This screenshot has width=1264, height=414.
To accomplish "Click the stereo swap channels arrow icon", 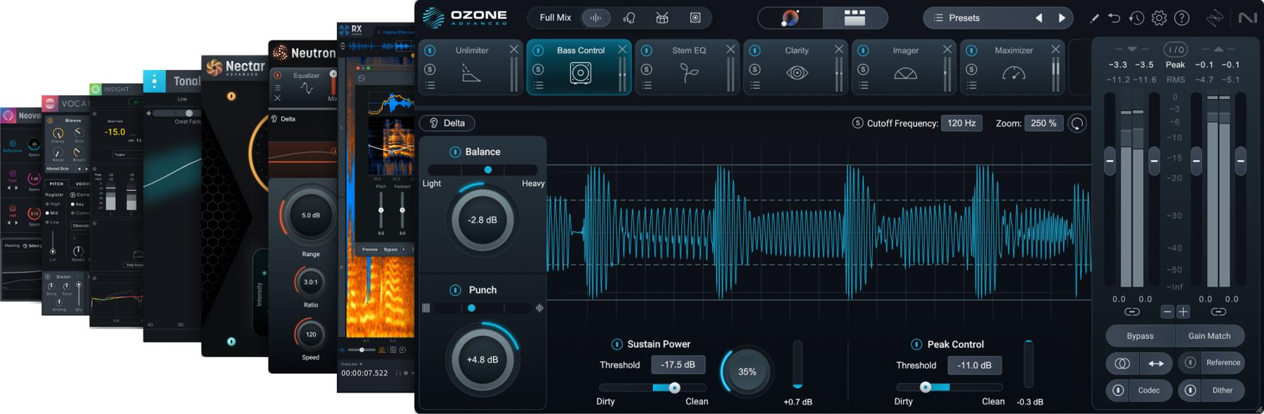I will tap(1156, 363).
